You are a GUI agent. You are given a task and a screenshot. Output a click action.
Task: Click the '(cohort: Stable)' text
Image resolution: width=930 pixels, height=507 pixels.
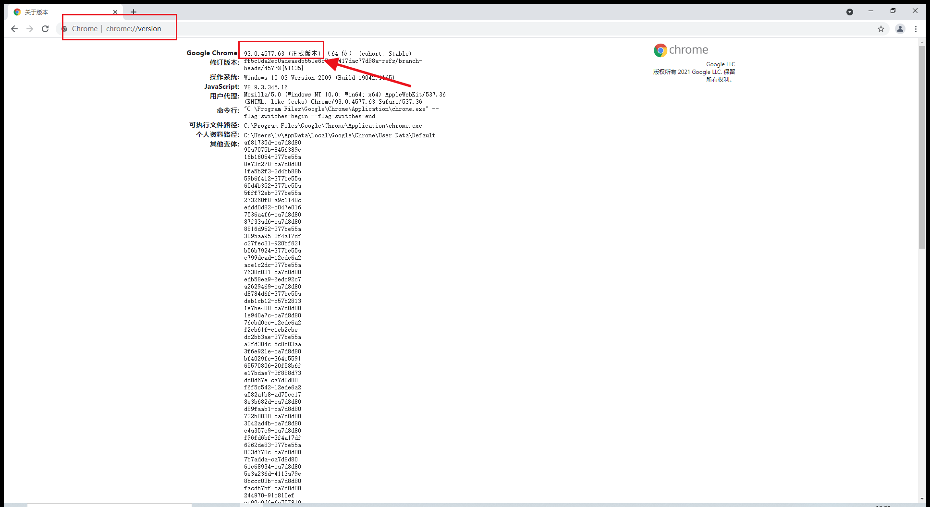385,54
